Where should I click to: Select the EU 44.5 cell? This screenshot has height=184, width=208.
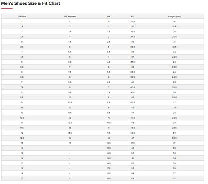133,118
